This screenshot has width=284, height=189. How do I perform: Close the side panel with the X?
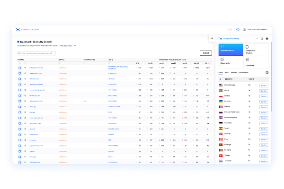coord(212,38)
